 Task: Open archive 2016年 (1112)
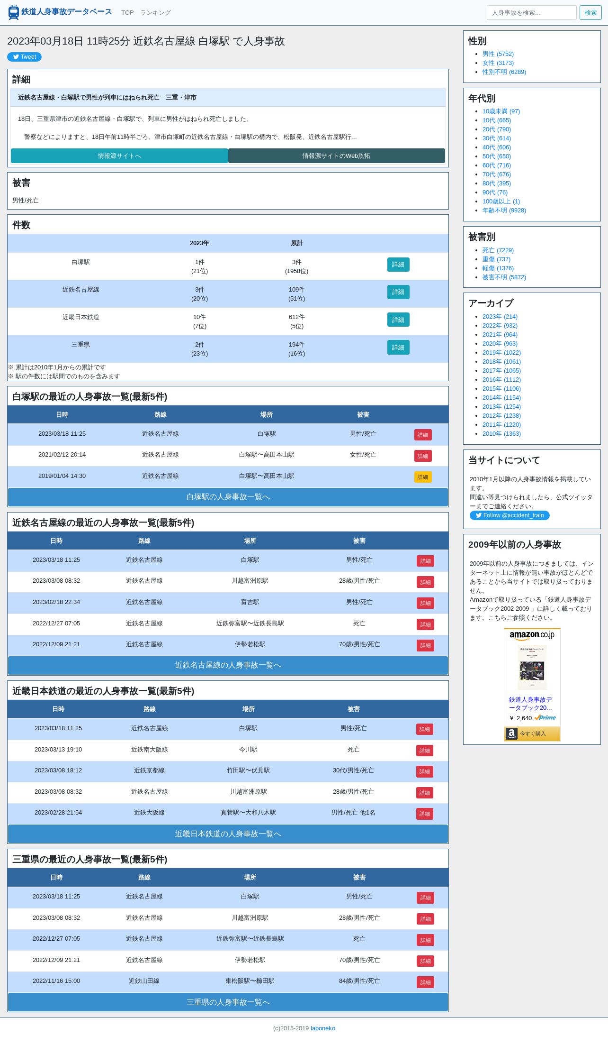tap(501, 380)
